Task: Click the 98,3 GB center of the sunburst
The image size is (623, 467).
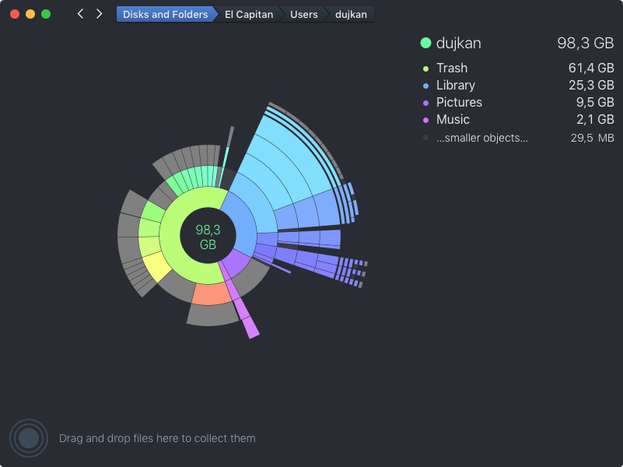Action: [208, 236]
